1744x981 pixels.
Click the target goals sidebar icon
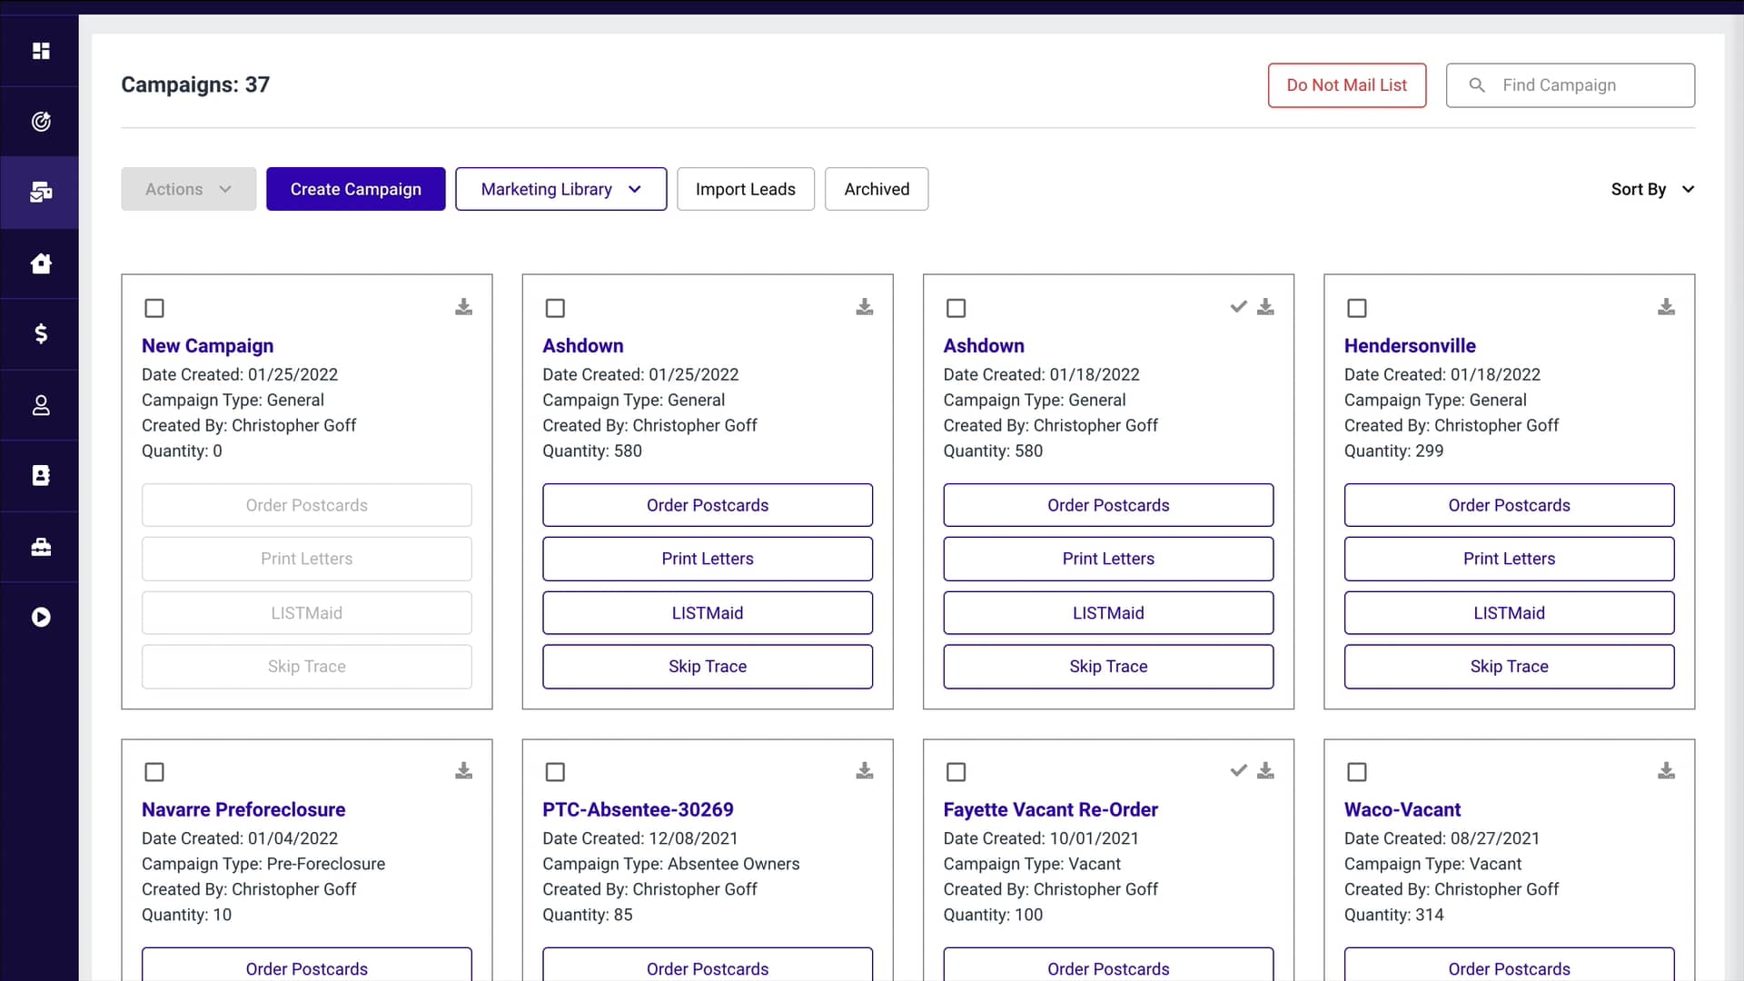tap(41, 122)
